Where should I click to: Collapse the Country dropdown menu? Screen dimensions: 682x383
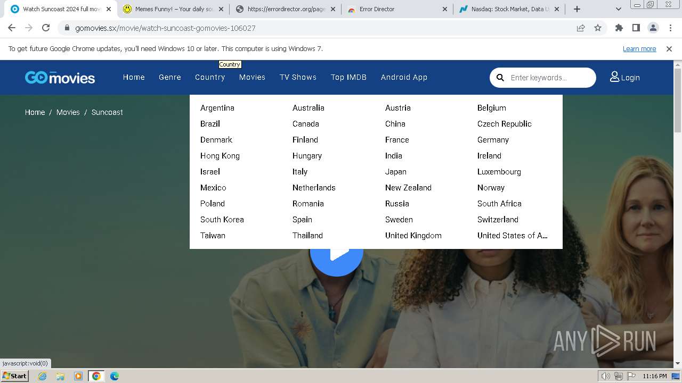tap(210, 77)
